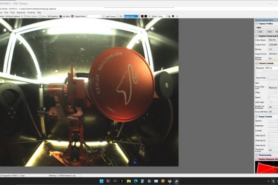Open the gear settings app on taskbar
The height and width of the screenshot is (185, 278).
pos(149,181)
